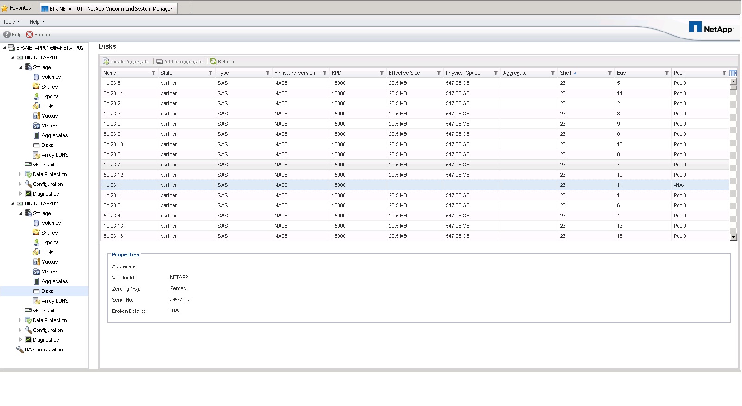Open the filter on the Pool column
Screen dimensions: 742x406
[x=724, y=73]
